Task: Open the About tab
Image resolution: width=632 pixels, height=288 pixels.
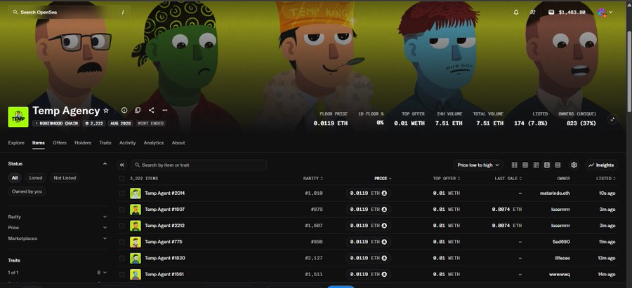Action: pyautogui.click(x=178, y=143)
